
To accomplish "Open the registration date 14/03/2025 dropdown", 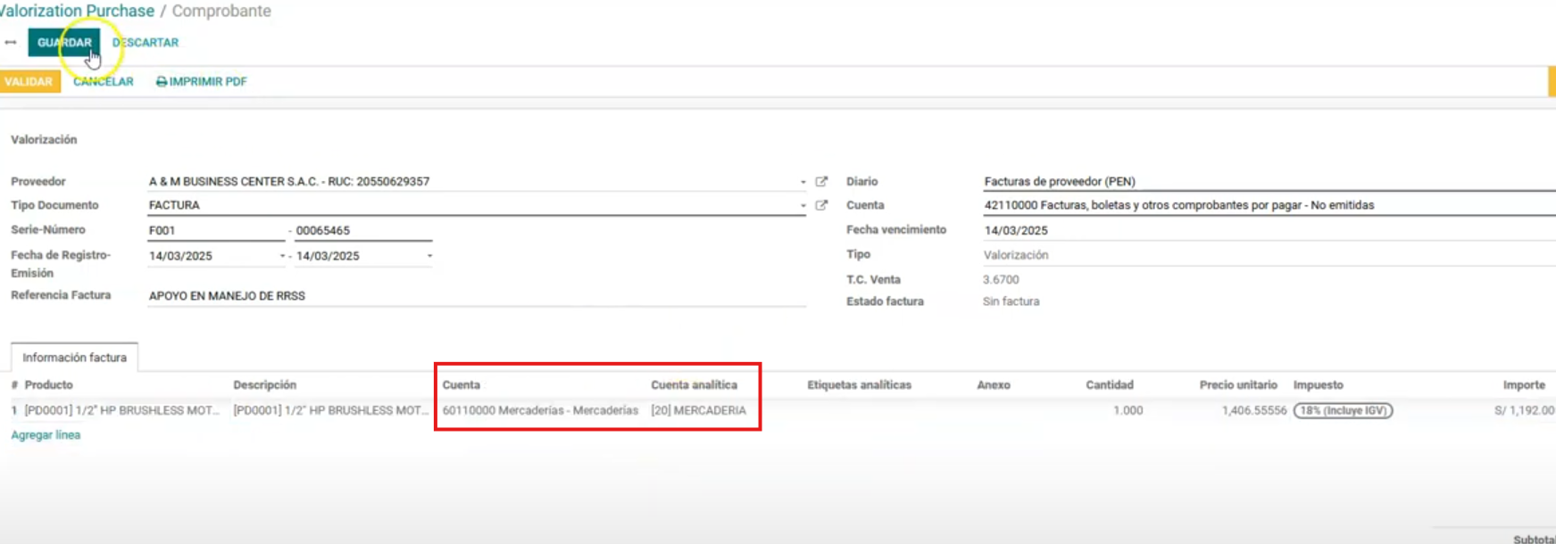I will 282,256.
